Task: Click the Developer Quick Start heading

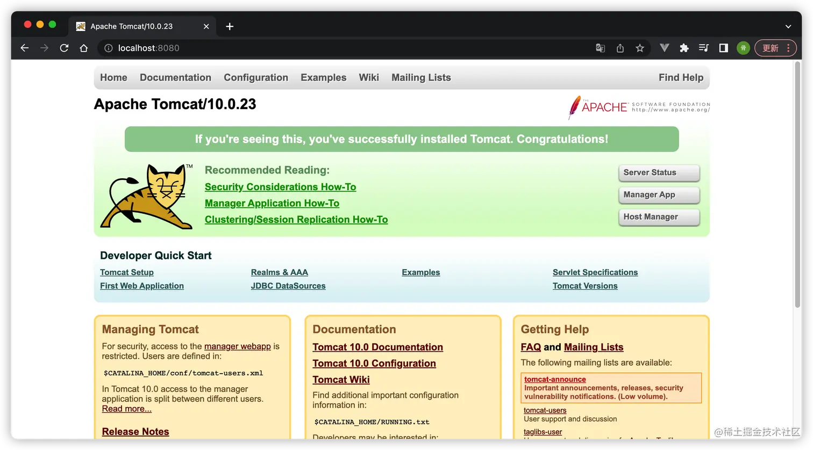Action: coord(156,256)
